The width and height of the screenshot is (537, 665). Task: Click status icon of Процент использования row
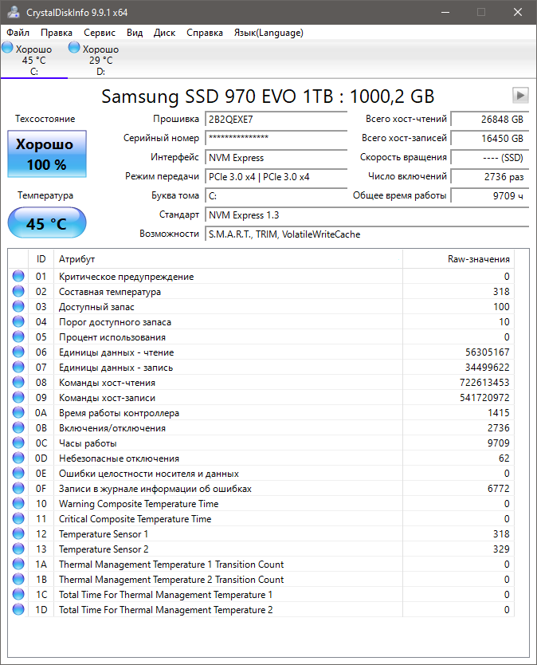pos(18,336)
